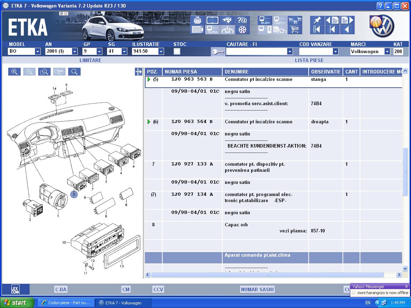411x308 pixels.
Task: Expand the CAUTARE - FI dropdown
Action: point(290,51)
